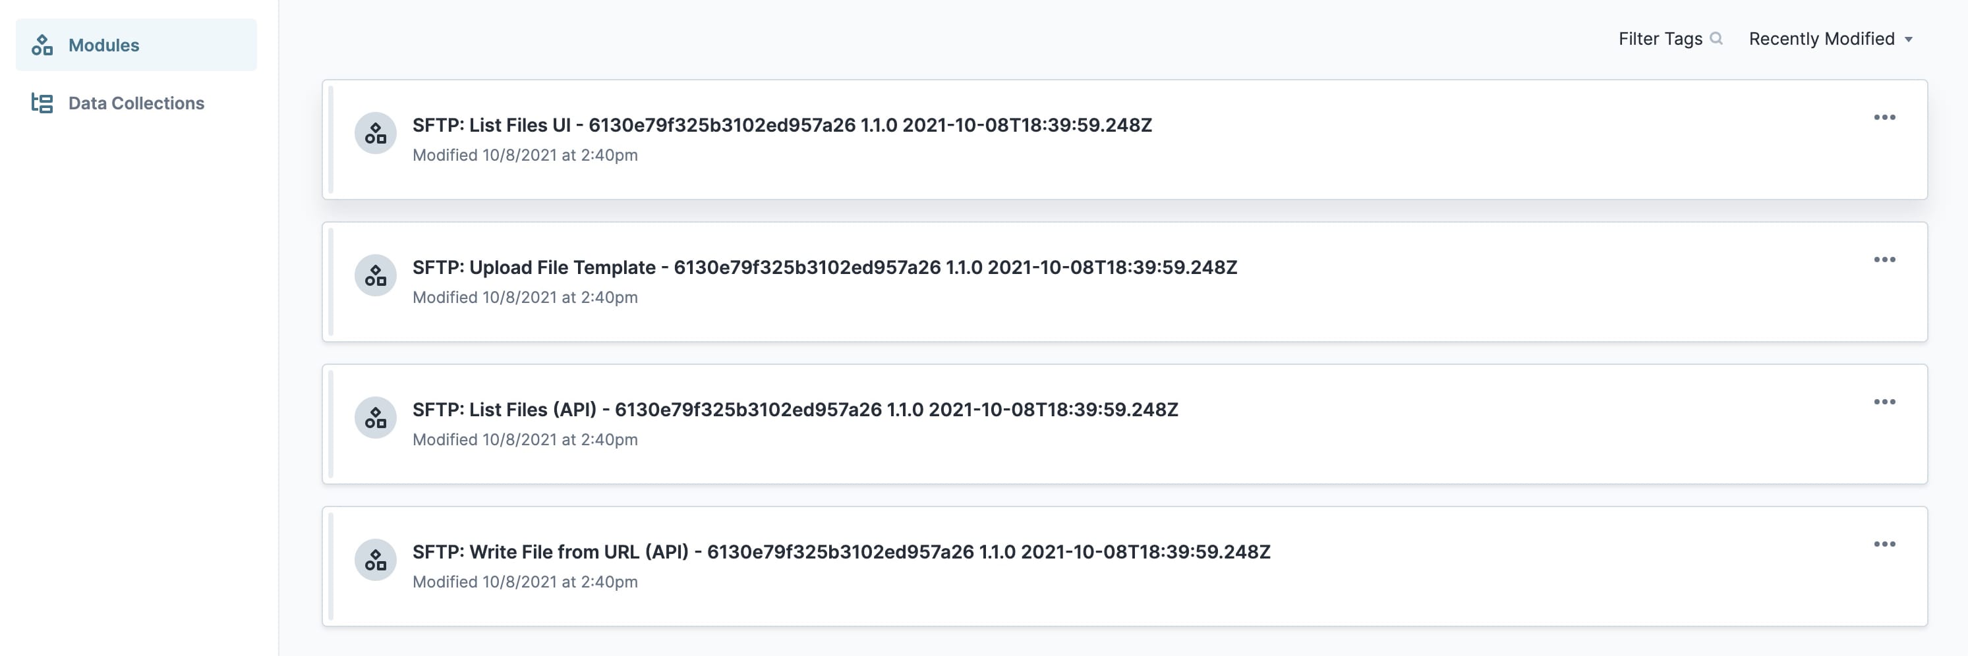This screenshot has height=656, width=1968.
Task: Click the Filter Tags search magnifier icon
Action: coord(1716,38)
